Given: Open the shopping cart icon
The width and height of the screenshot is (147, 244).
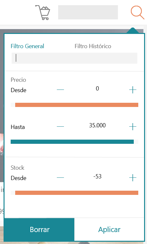Looking at the screenshot, I should click(43, 13).
